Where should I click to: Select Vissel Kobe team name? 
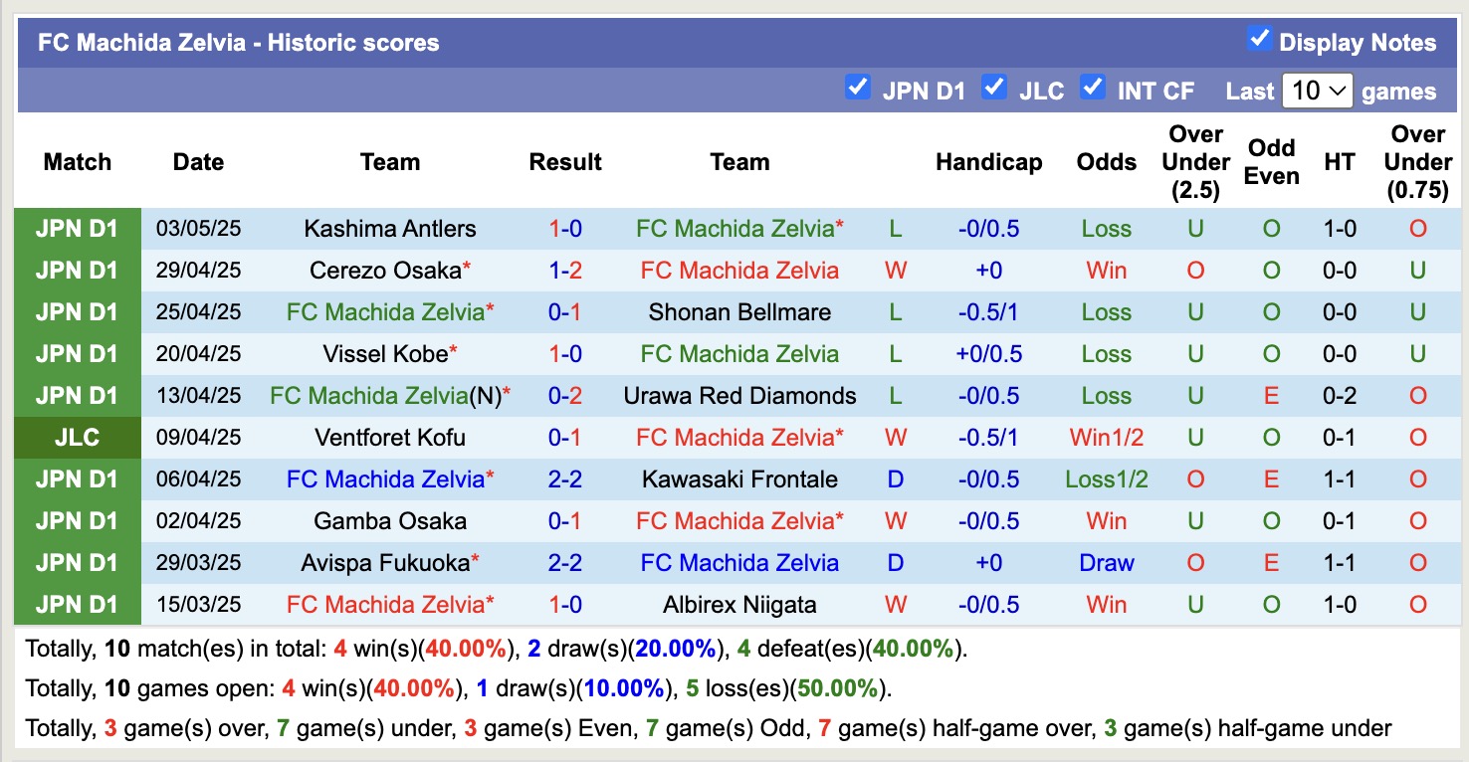click(x=381, y=353)
